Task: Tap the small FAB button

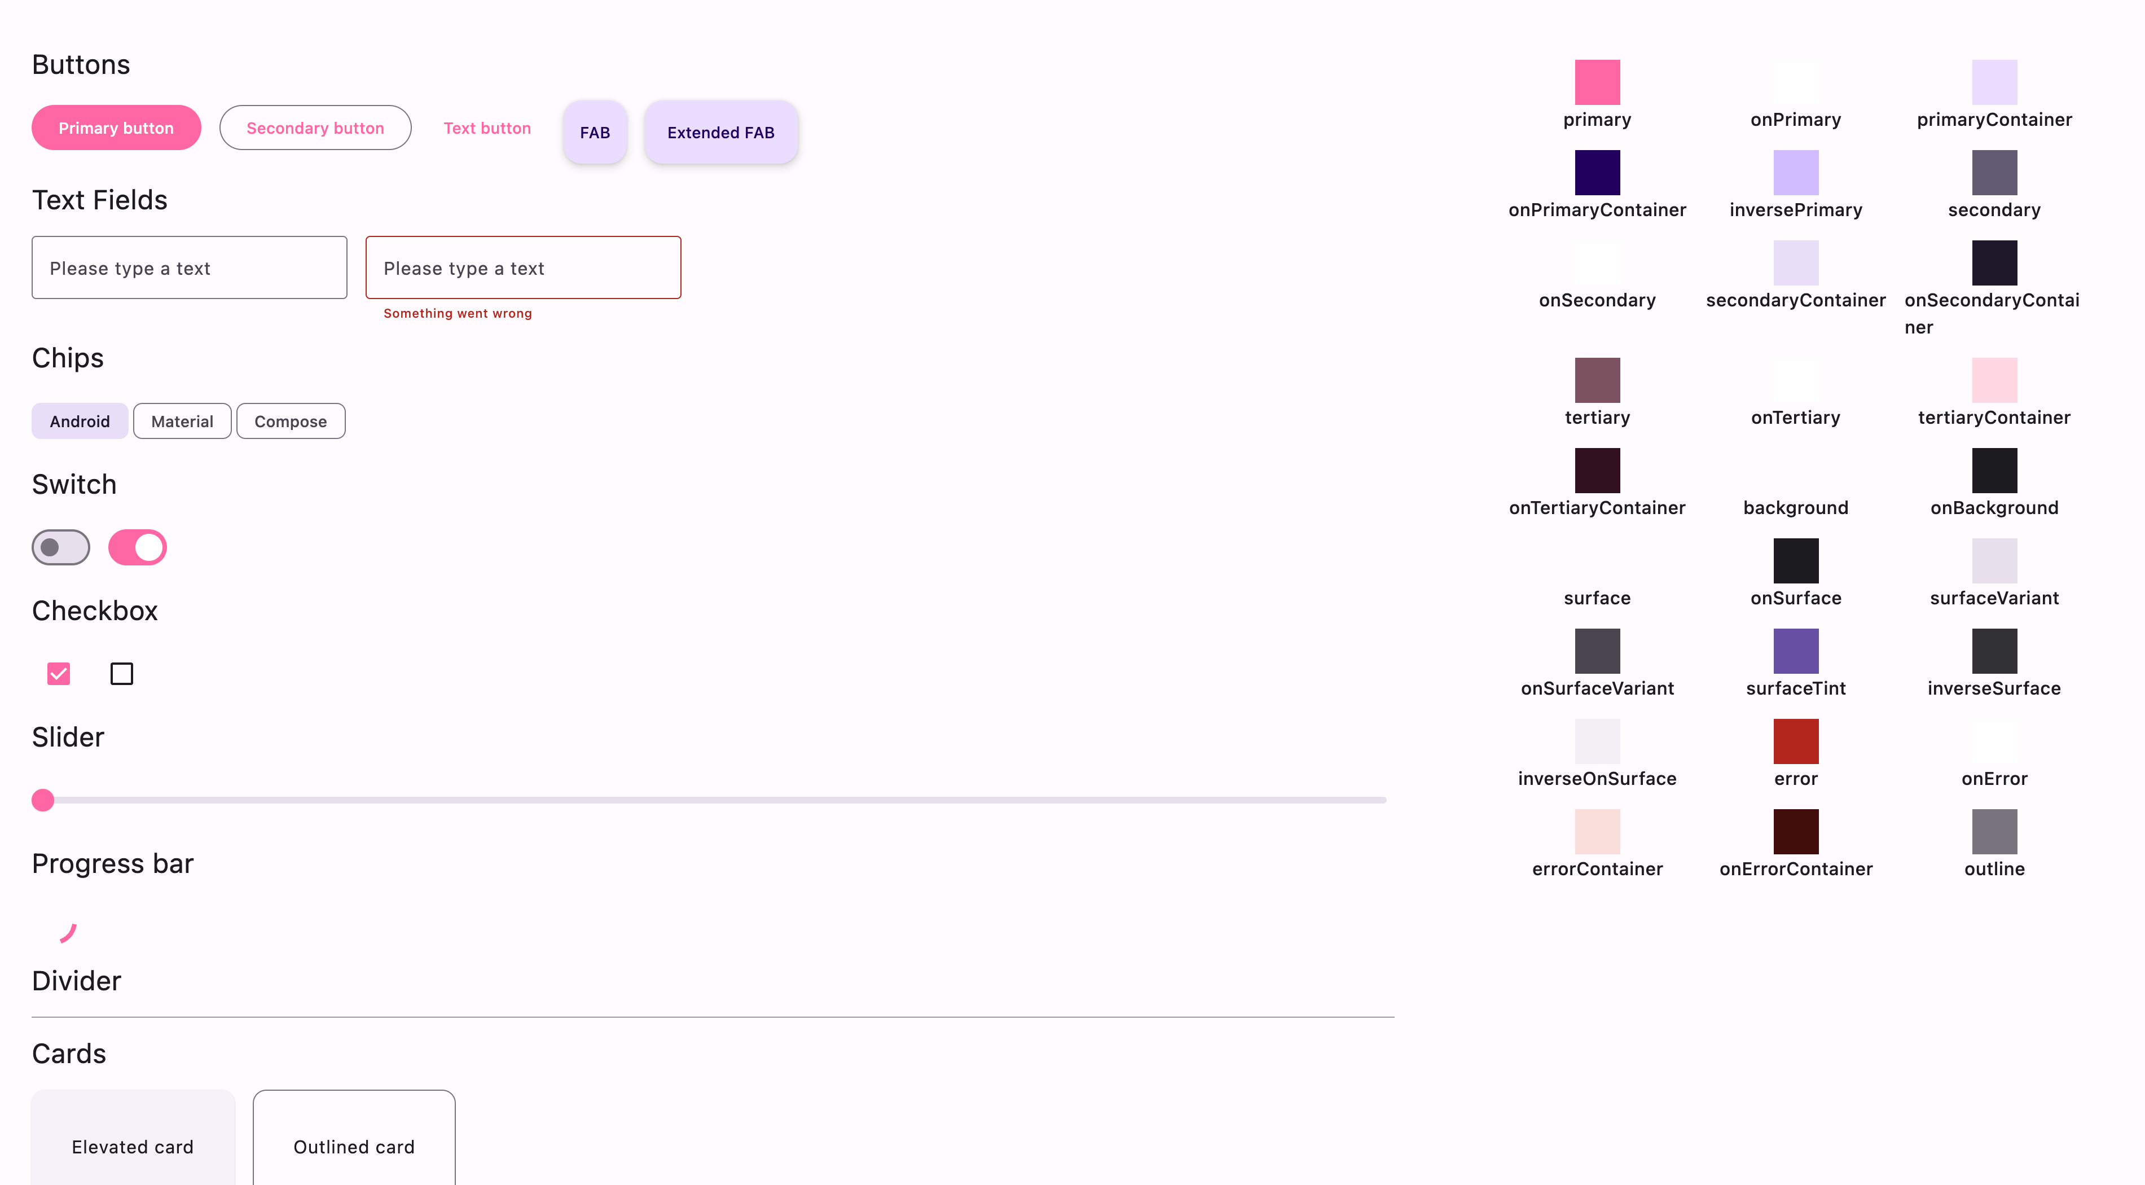Action: click(x=595, y=133)
